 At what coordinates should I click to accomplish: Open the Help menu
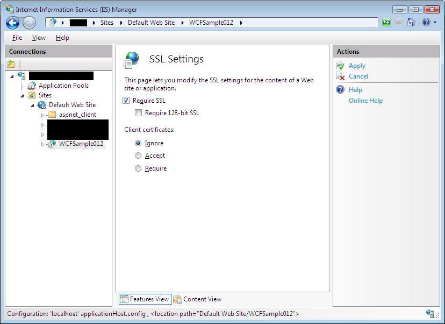pos(62,38)
